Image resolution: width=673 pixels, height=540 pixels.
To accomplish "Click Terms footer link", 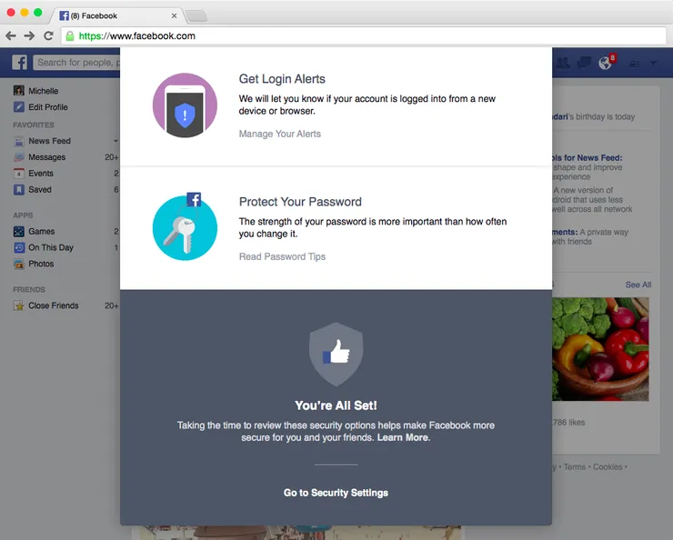I will click(575, 466).
